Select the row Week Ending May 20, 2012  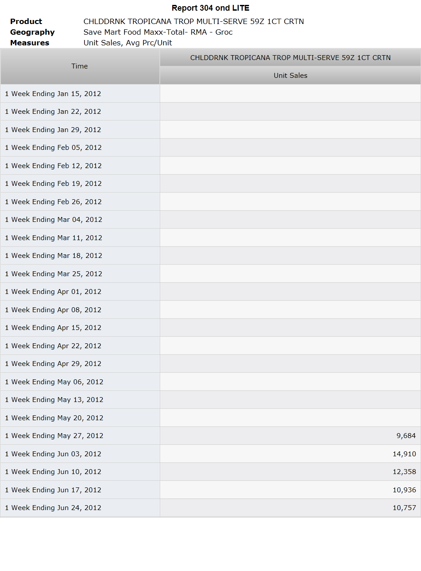click(210, 418)
